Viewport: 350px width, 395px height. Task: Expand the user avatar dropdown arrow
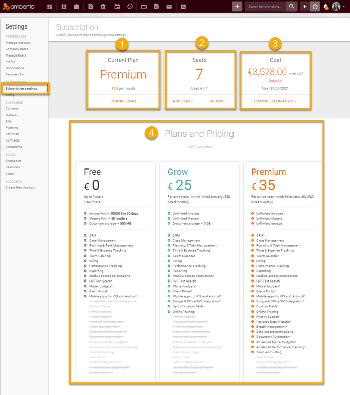(344, 7)
